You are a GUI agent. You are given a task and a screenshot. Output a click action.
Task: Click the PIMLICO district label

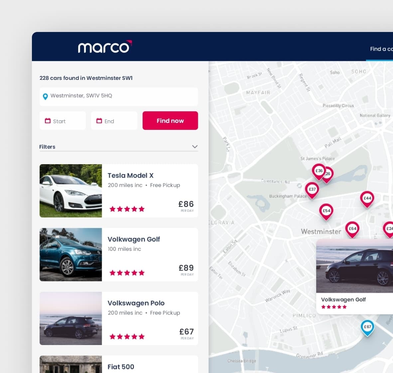point(304,315)
